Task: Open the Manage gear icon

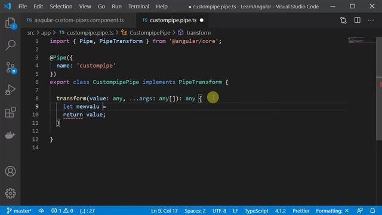Action: (10, 193)
